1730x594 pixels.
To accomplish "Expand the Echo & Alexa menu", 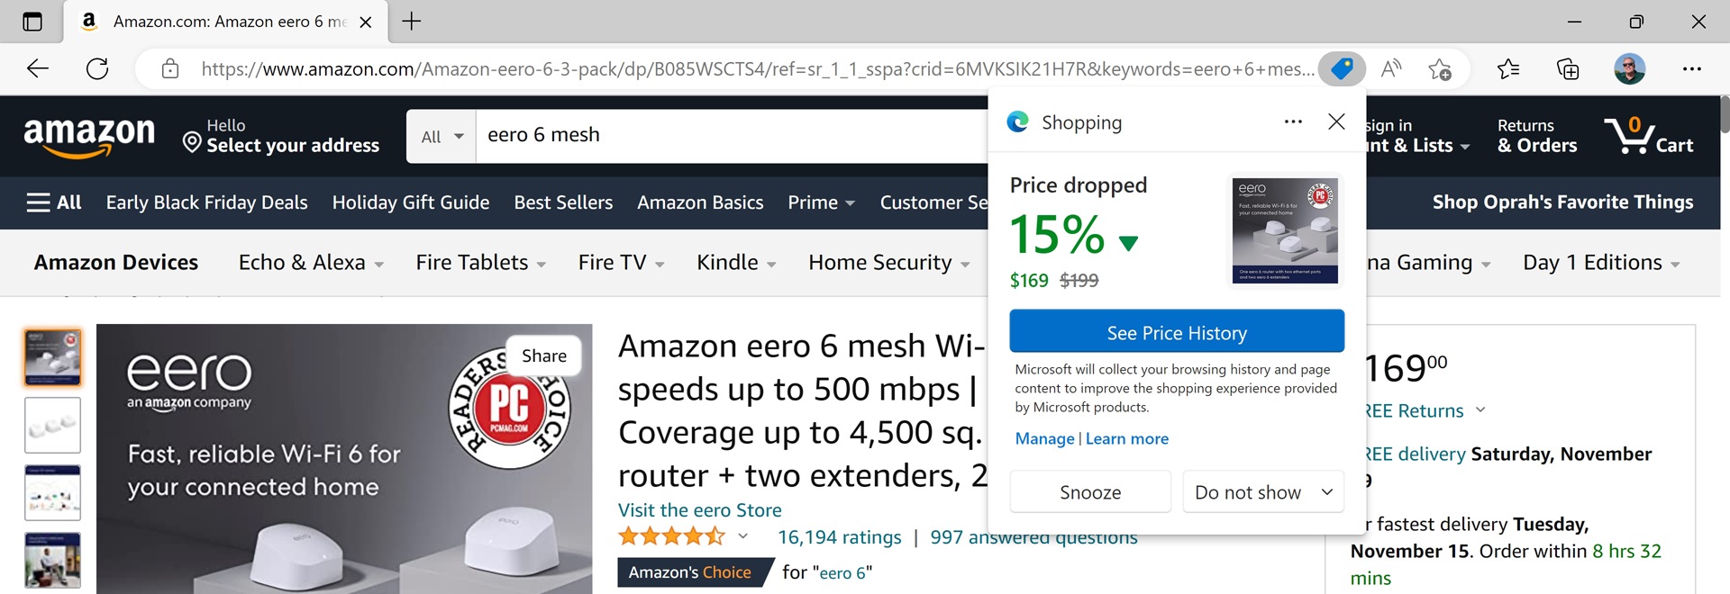I will click(x=311, y=263).
